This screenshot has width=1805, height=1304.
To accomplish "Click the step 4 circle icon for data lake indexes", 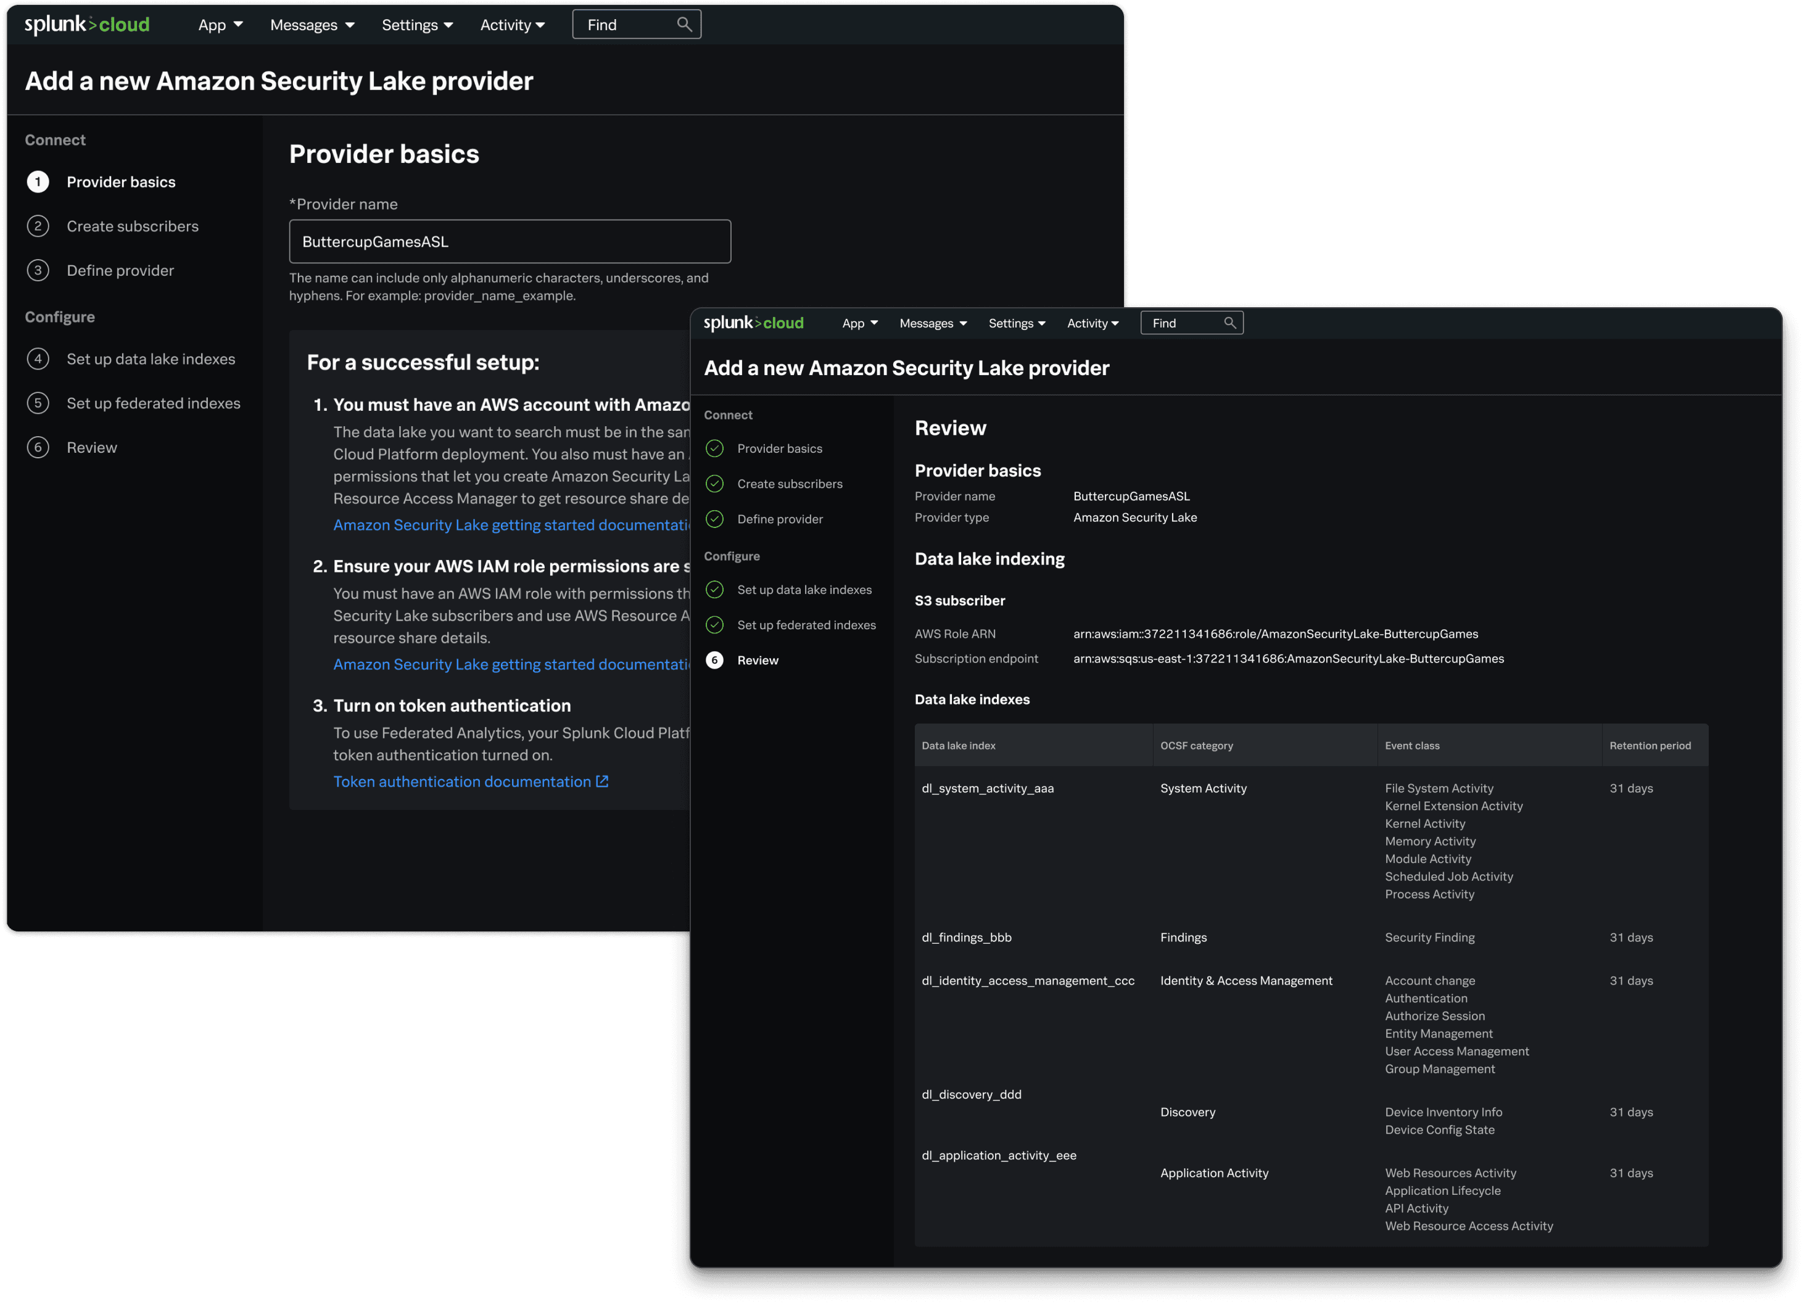I will point(38,359).
